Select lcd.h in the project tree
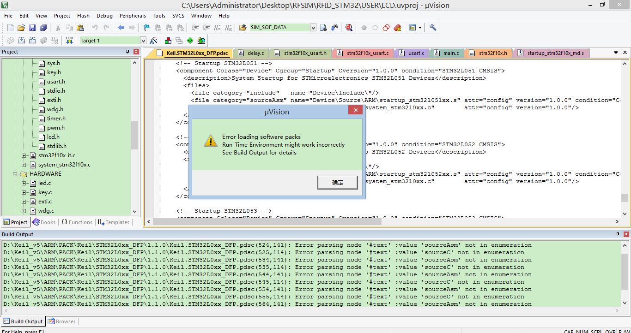Image resolution: width=631 pixels, height=333 pixels. click(53, 137)
